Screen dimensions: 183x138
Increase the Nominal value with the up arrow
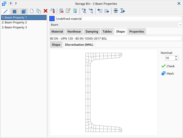176,57
